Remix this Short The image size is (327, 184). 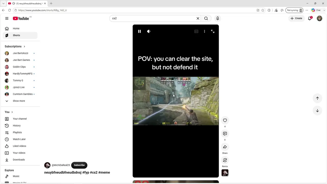coord(225,160)
